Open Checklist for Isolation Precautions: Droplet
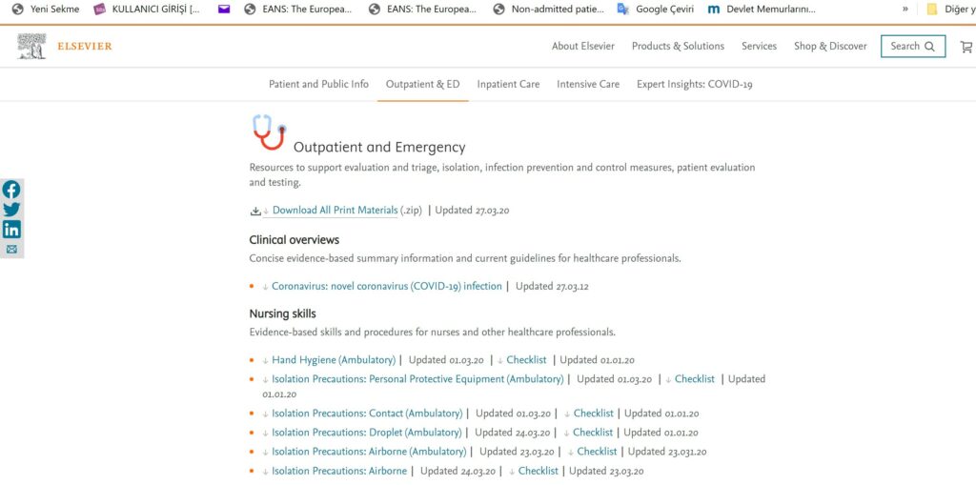Viewport: 976px width, 485px height. pyautogui.click(x=593, y=432)
